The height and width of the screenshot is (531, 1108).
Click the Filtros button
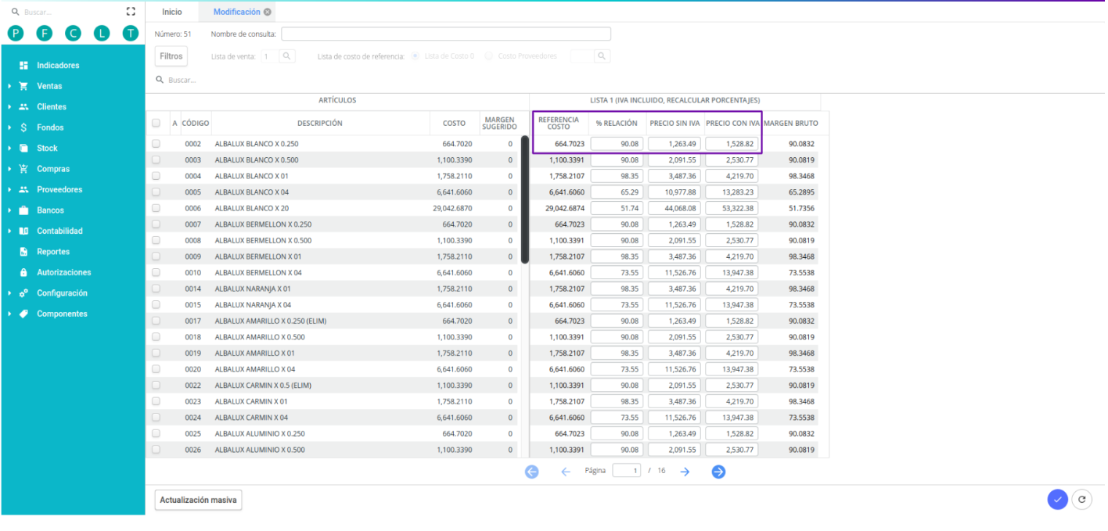[171, 56]
